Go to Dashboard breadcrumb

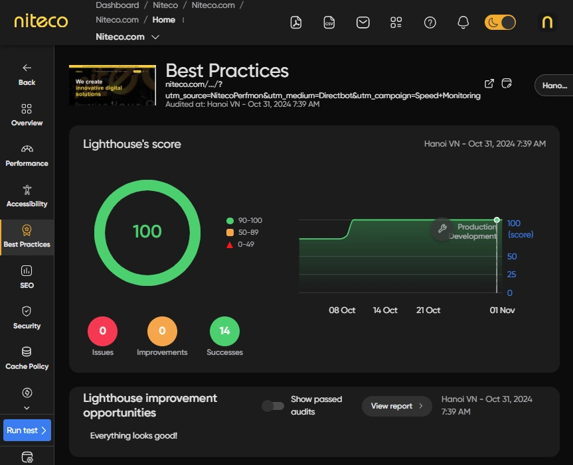(118, 5)
